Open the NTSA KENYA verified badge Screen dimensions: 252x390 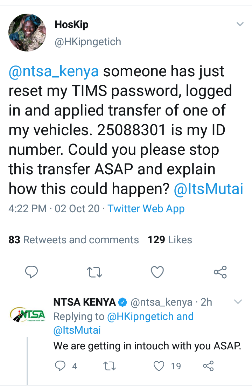tap(122, 302)
